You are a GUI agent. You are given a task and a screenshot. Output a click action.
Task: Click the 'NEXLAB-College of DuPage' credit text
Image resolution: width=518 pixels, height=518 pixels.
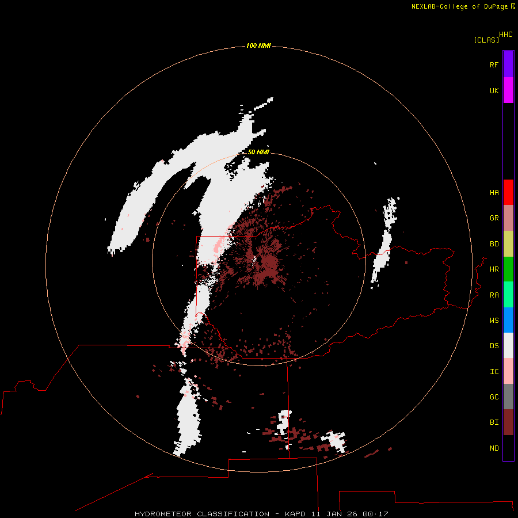click(459, 6)
